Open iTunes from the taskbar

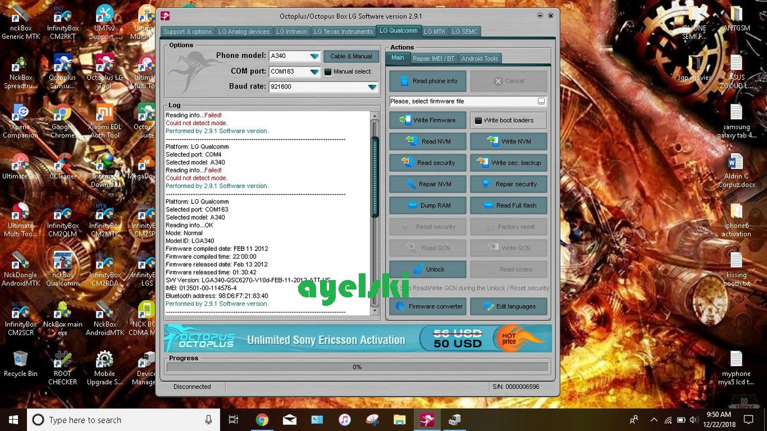[345, 420]
